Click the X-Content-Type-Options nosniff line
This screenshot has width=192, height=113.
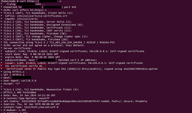[25, 98]
